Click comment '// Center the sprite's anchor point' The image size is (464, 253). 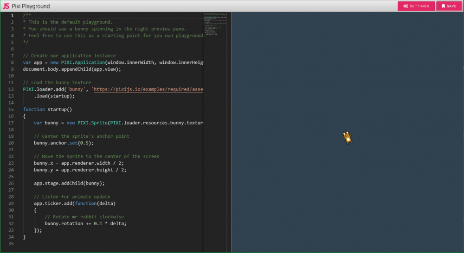tap(81, 136)
